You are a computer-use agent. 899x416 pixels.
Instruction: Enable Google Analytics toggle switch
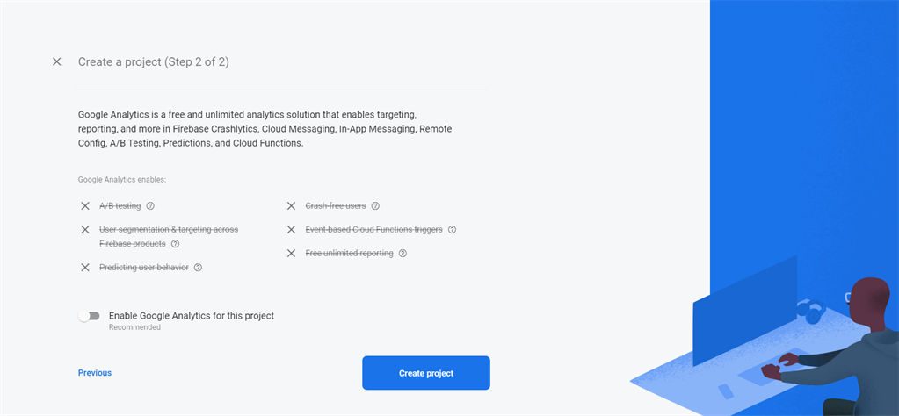[89, 316]
